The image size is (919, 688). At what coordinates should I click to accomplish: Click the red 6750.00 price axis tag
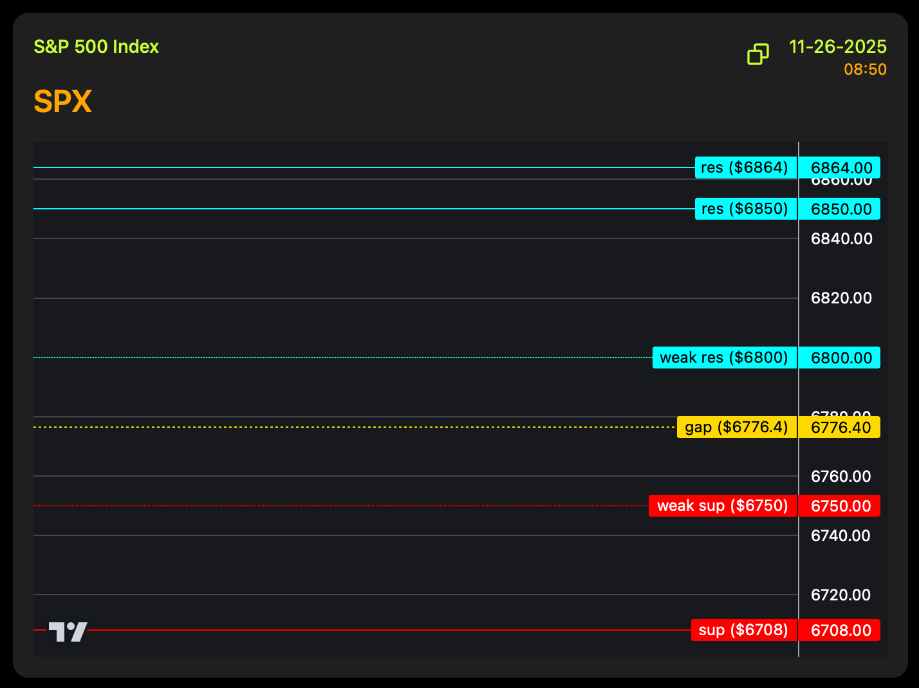click(x=840, y=506)
